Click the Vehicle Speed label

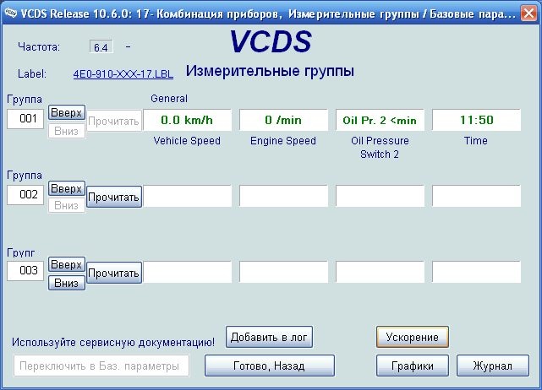click(187, 141)
